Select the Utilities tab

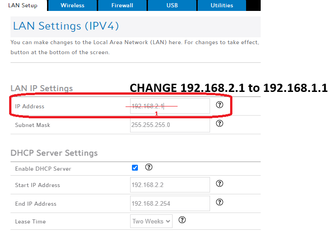[222, 5]
